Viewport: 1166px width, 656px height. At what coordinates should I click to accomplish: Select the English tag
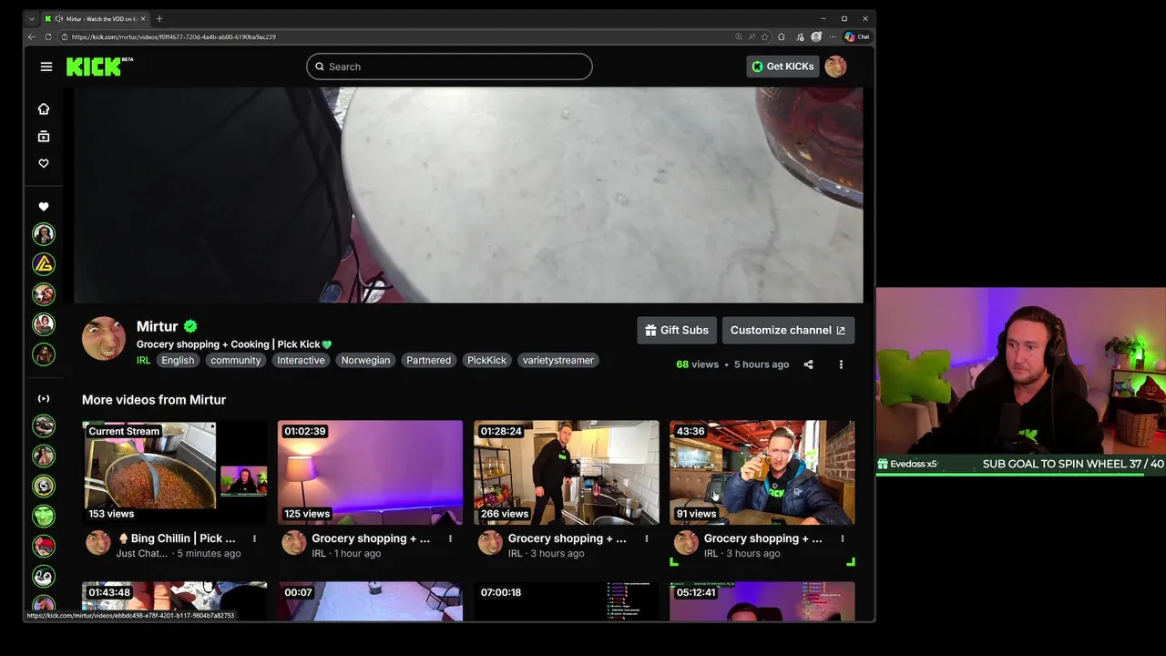point(178,360)
